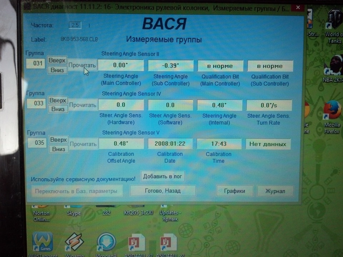This screenshot has width=343, height=257.
Task: Click the Частота value 2.5 field
Action: point(75,25)
